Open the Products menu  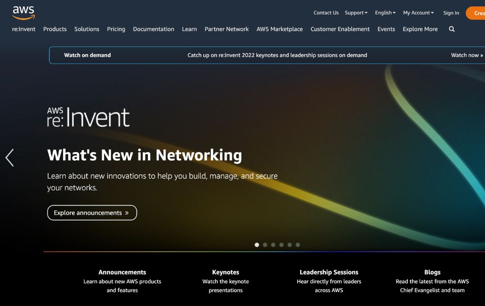pyautogui.click(x=55, y=29)
